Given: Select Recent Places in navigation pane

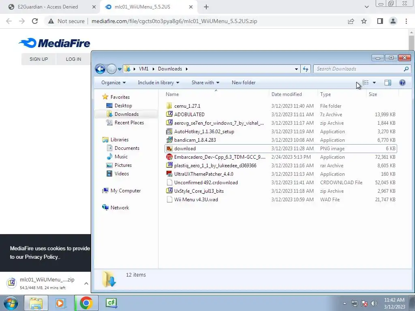Looking at the screenshot, I should [x=129, y=122].
